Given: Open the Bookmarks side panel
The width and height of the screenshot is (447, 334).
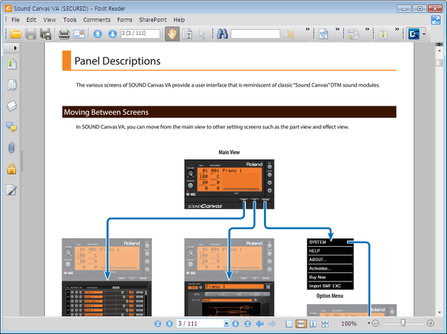Looking at the screenshot, I should [11, 64].
